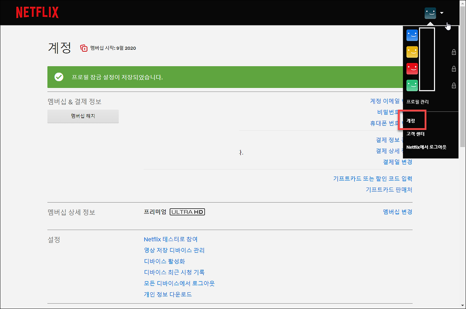Image resolution: width=466 pixels, height=309 pixels.
Task: Open Netflix 테스터로 참여 link
Action: click(171, 239)
